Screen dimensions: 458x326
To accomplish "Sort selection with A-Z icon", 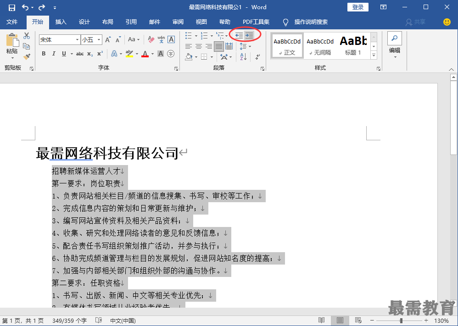I will pyautogui.click(x=243, y=56).
